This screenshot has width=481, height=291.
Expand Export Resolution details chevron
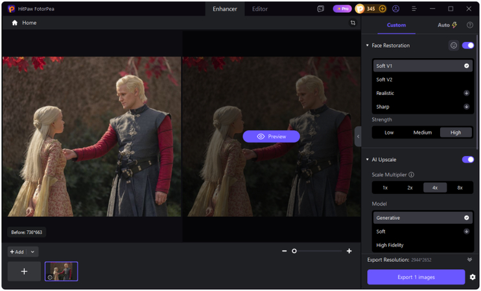click(x=469, y=260)
